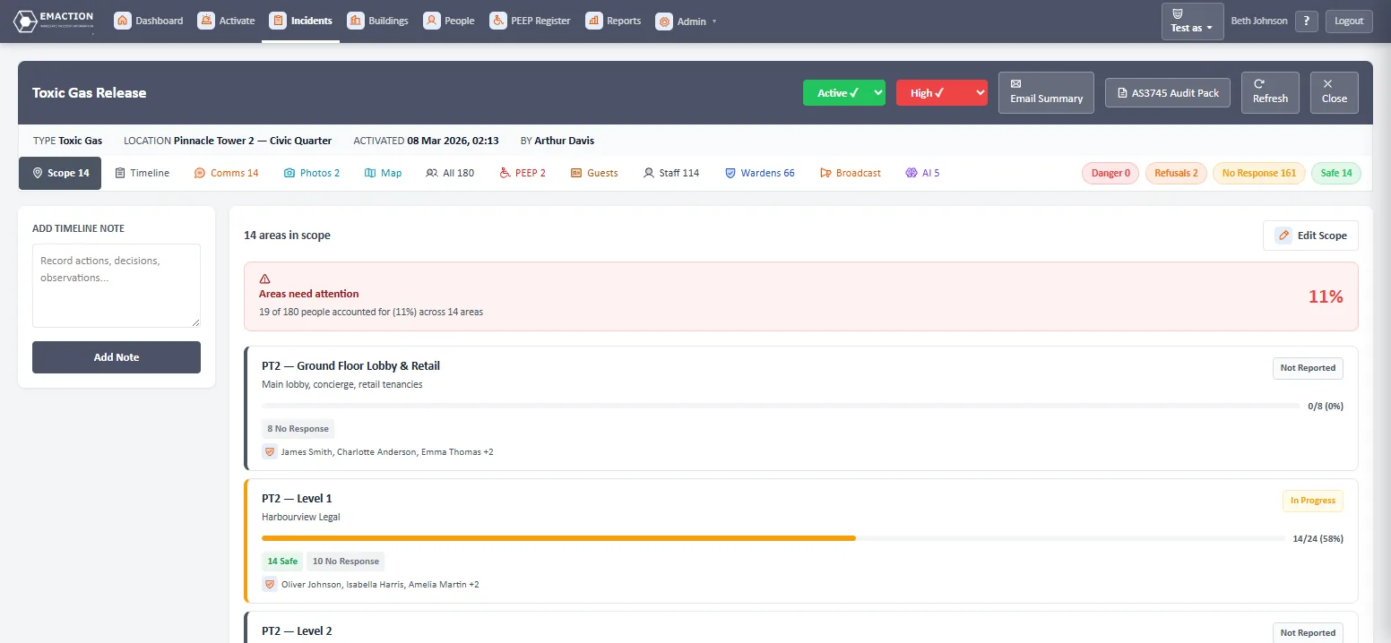Click the Pinnacle Tower 2 — Civic Quarter location
Screen dimensions: 1391x643
click(253, 141)
